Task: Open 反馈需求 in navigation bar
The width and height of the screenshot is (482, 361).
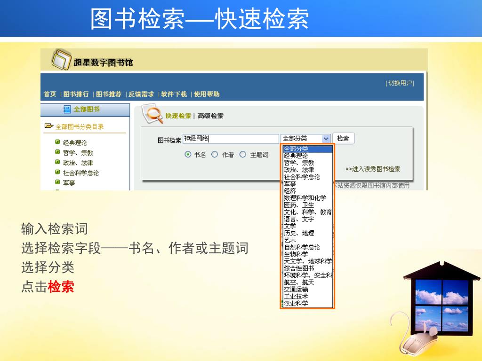Action: coord(141,94)
